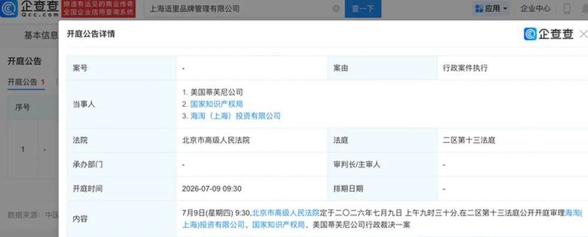Viewport: 588px width, 237px height.
Task: Clear the search box with the X icon
Action: pos(336,8)
